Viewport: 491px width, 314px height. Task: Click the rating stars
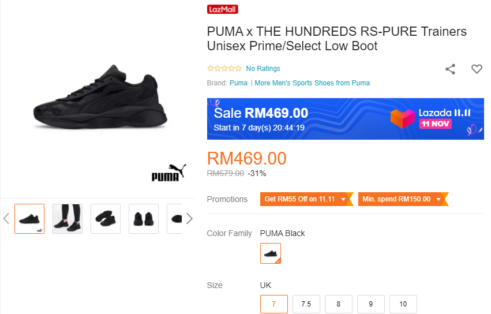[224, 69]
